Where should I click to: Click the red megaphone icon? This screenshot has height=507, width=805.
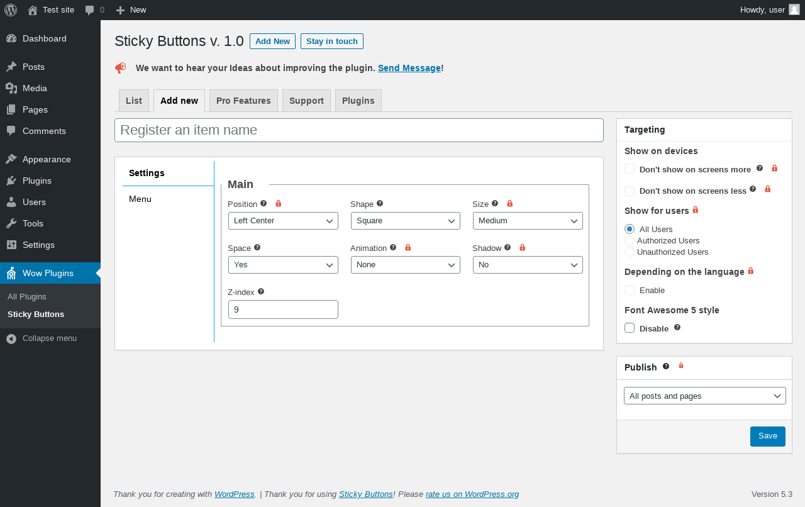(120, 68)
